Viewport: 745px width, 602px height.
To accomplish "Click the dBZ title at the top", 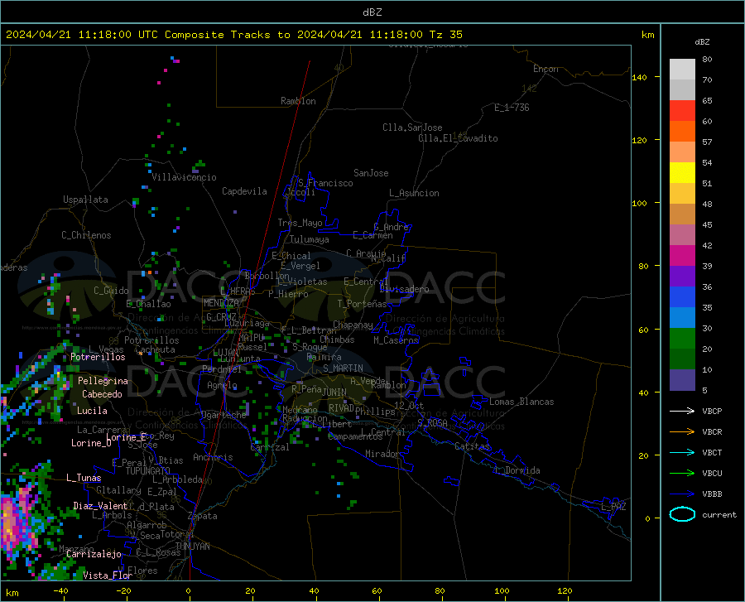I will (372, 12).
